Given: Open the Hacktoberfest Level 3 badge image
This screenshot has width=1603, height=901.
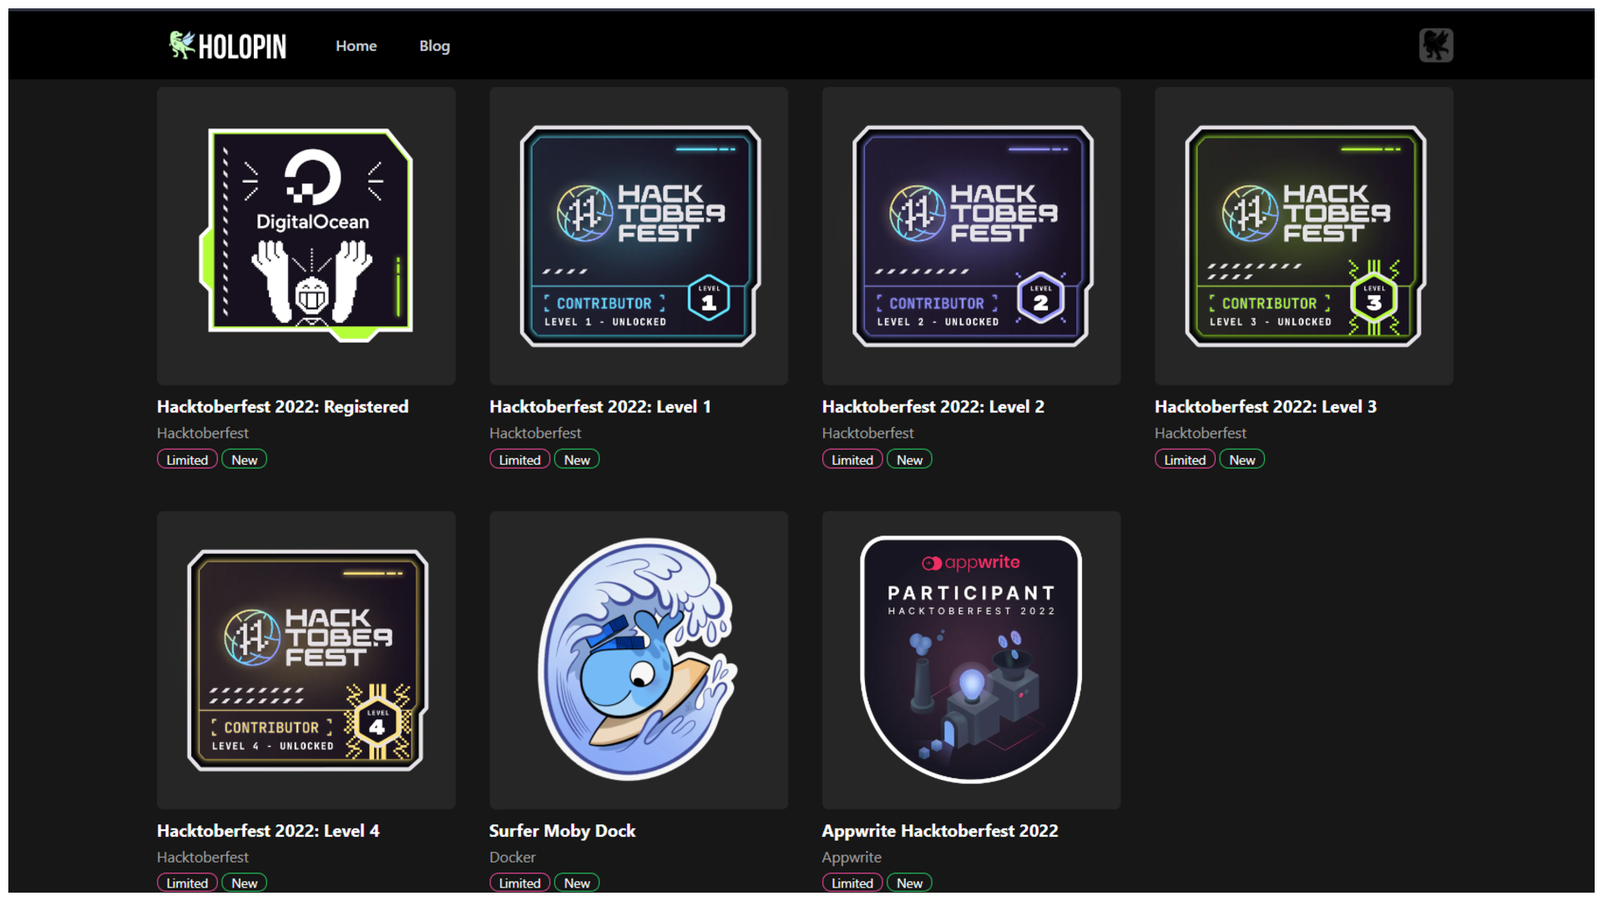Looking at the screenshot, I should (1304, 235).
